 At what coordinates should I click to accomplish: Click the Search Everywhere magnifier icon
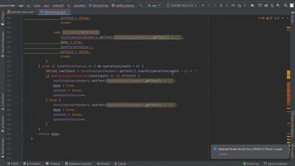coord(286,6)
